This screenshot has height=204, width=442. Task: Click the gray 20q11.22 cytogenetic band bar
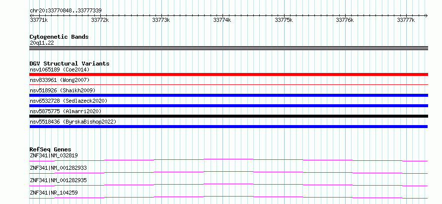pos(228,48)
